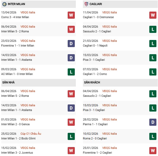Click the L badge for AC Milan 1 - 0 Inter Milan
The height and width of the screenshot is (156, 158).
(x=71, y=72)
